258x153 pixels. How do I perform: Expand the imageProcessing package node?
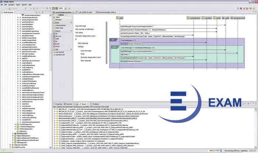(x=10, y=147)
